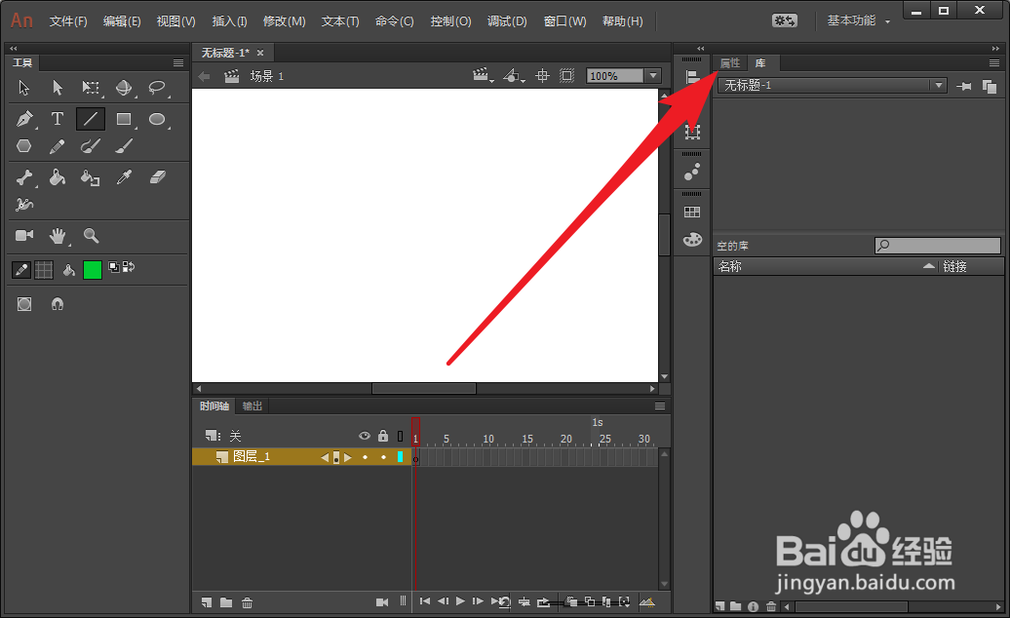Select the Ink Bottle tool
Image resolution: width=1010 pixels, height=618 pixels.
(90, 177)
